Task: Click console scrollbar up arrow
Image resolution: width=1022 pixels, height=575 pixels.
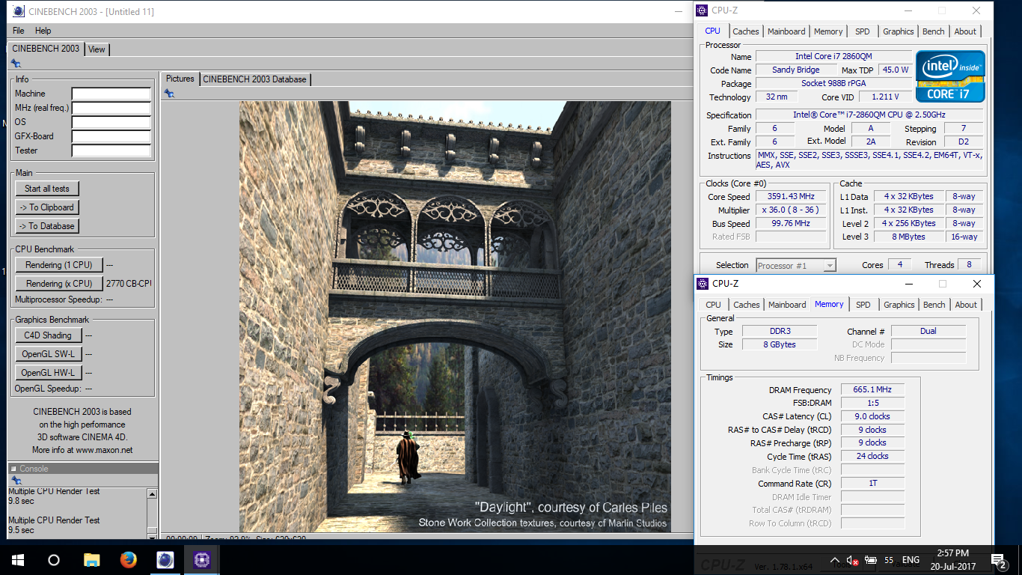Action: tap(153, 494)
